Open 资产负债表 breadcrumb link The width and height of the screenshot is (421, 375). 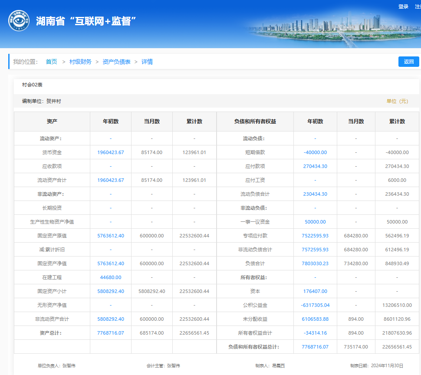(x=116, y=62)
